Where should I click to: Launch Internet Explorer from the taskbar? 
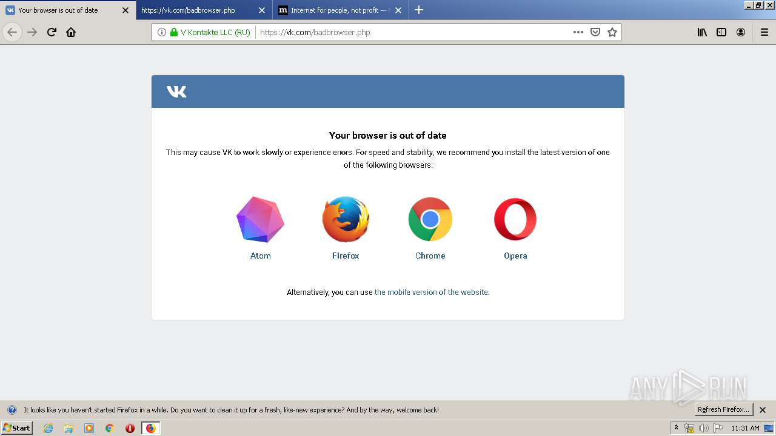48,428
